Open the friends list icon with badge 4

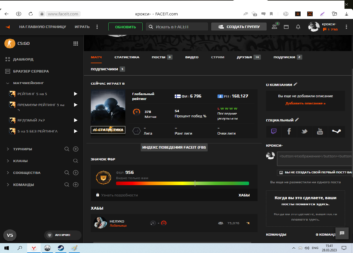click(x=275, y=26)
